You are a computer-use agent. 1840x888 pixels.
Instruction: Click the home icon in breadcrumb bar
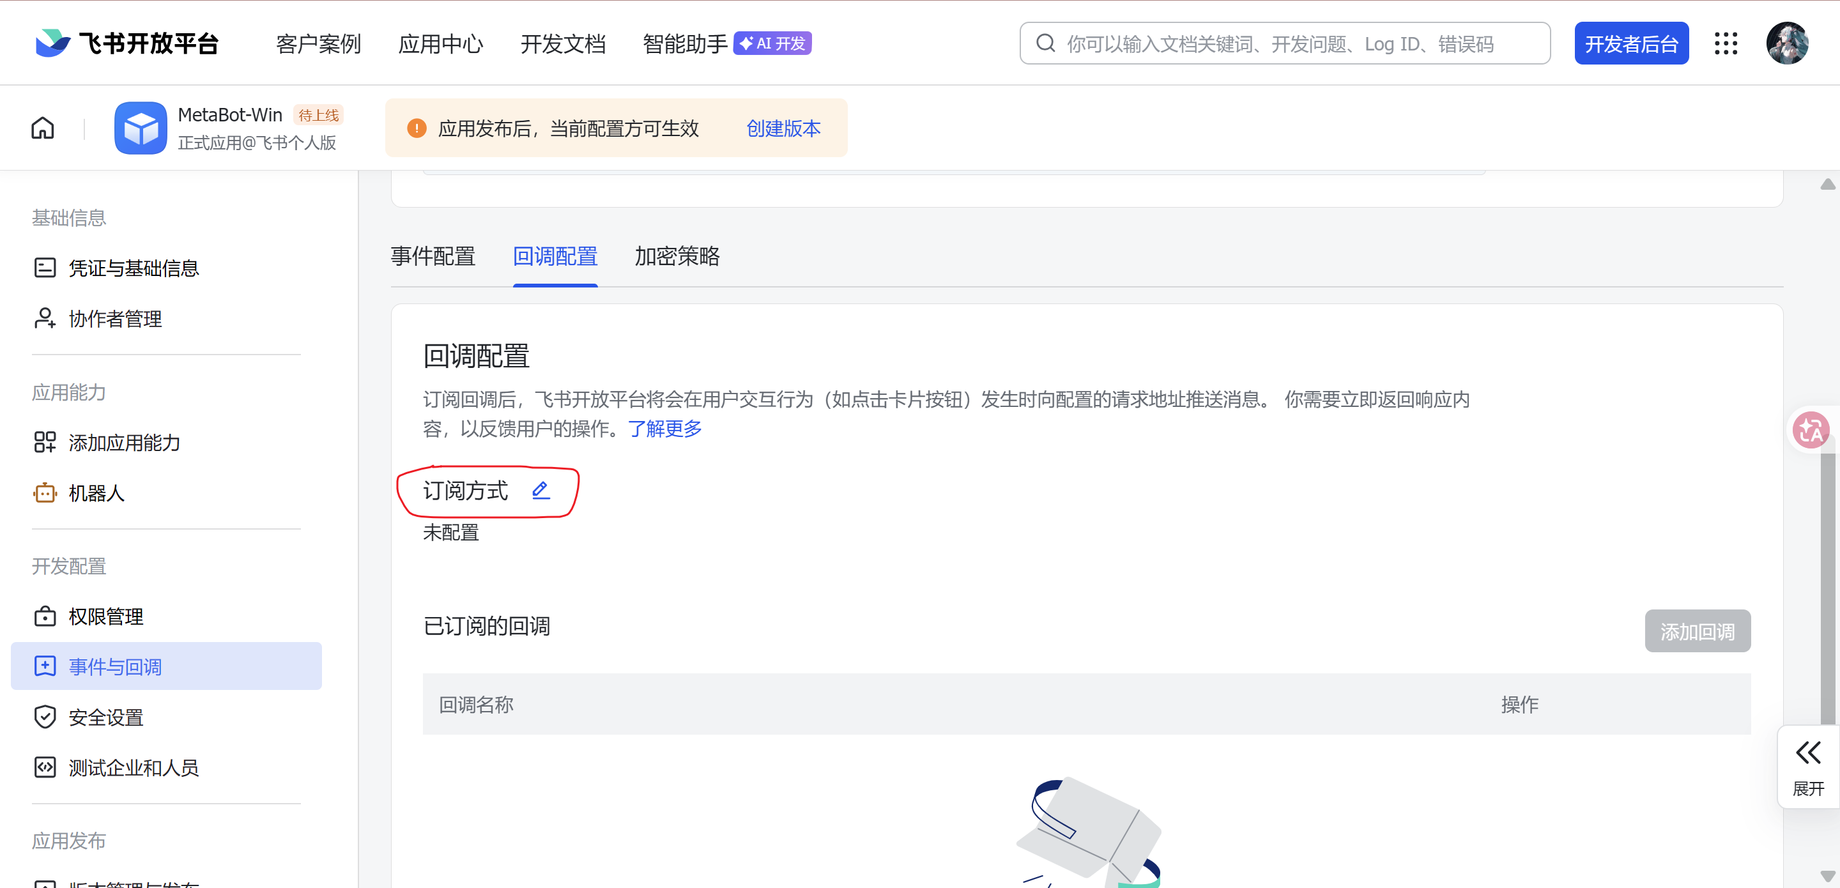coord(43,128)
